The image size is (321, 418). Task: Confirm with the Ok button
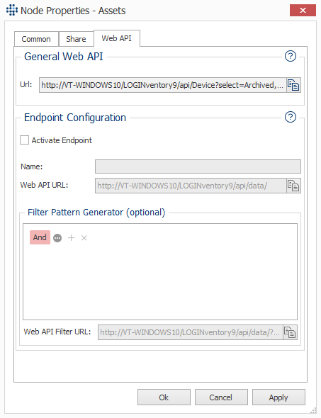coord(164,397)
